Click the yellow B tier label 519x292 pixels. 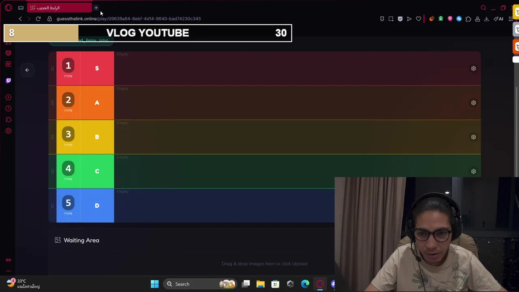click(97, 137)
